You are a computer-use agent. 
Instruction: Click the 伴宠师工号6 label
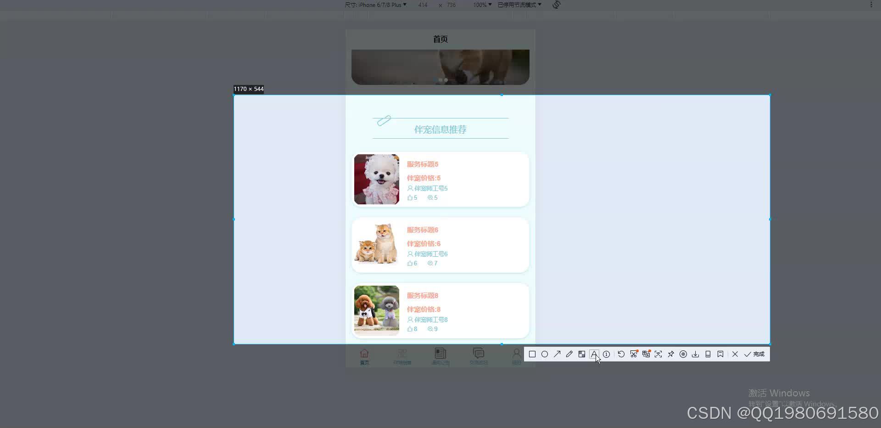(x=431, y=254)
